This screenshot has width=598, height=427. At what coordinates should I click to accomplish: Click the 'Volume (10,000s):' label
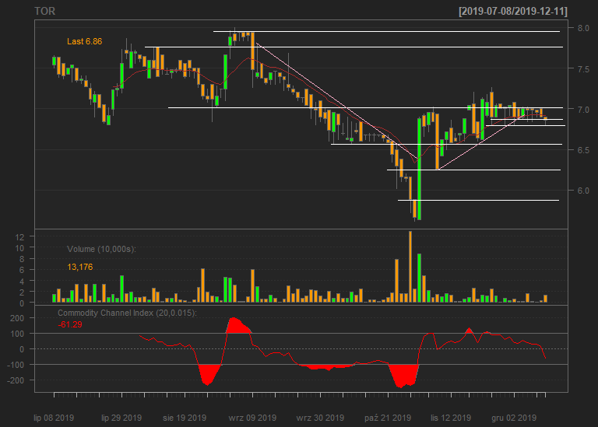point(101,249)
